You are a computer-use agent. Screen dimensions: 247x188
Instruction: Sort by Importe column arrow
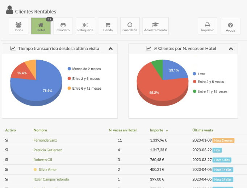click(167, 131)
